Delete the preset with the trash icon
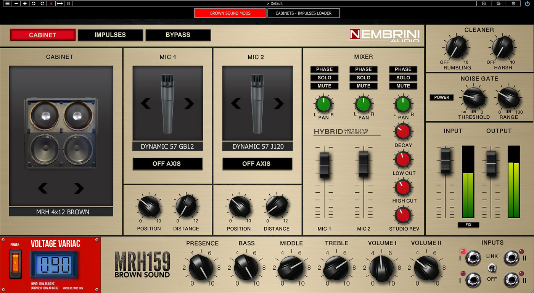The width and height of the screenshot is (534, 293). pyautogui.click(x=513, y=3)
